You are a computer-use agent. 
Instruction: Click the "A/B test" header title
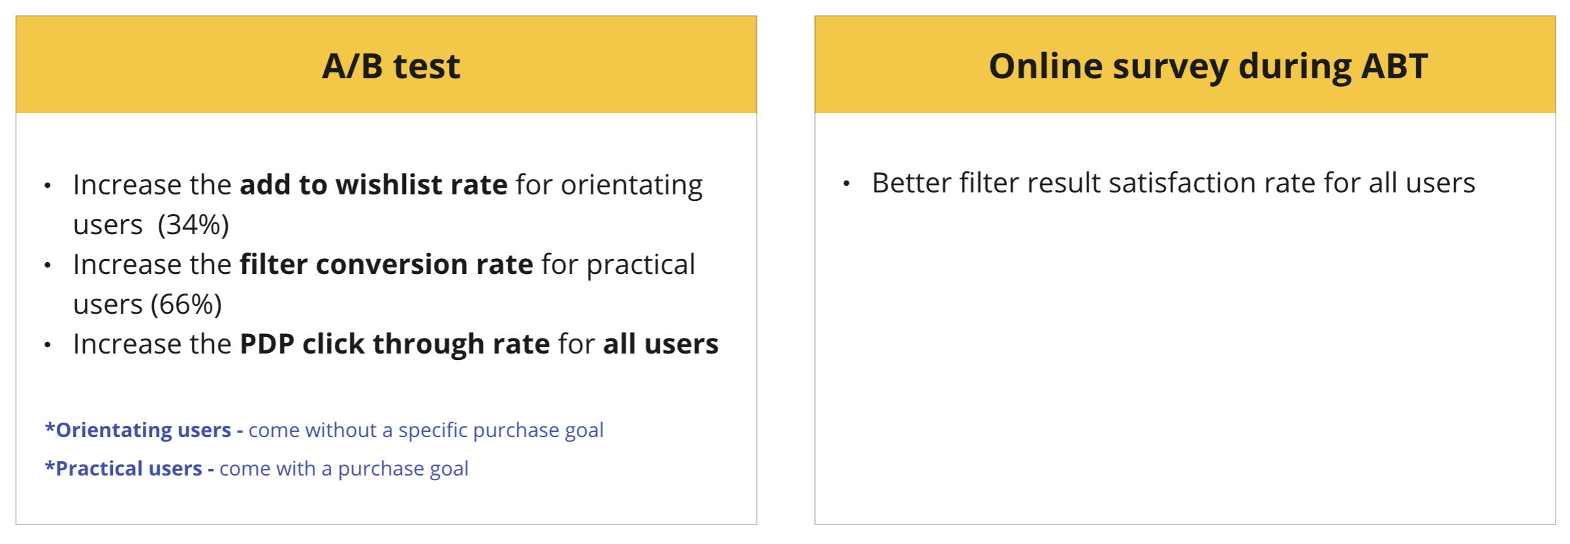(391, 66)
